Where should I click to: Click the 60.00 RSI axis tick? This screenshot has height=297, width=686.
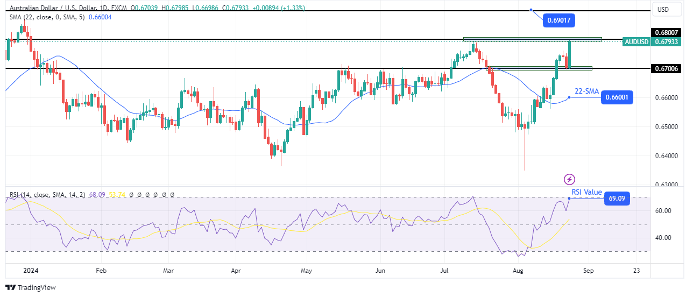coord(662,211)
